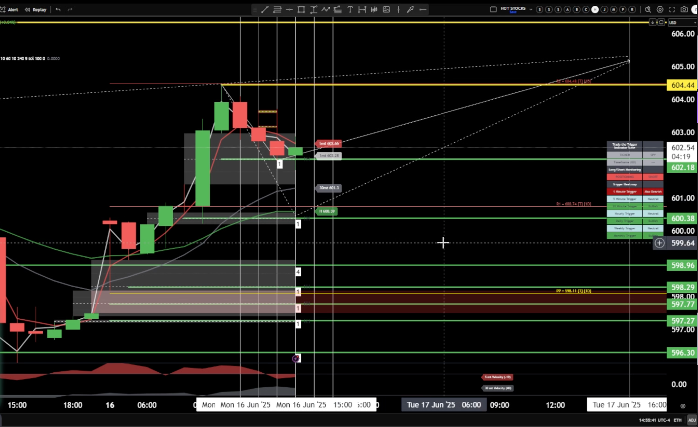The image size is (698, 427).
Task: Select the brush drawing tool
Action: (x=410, y=10)
